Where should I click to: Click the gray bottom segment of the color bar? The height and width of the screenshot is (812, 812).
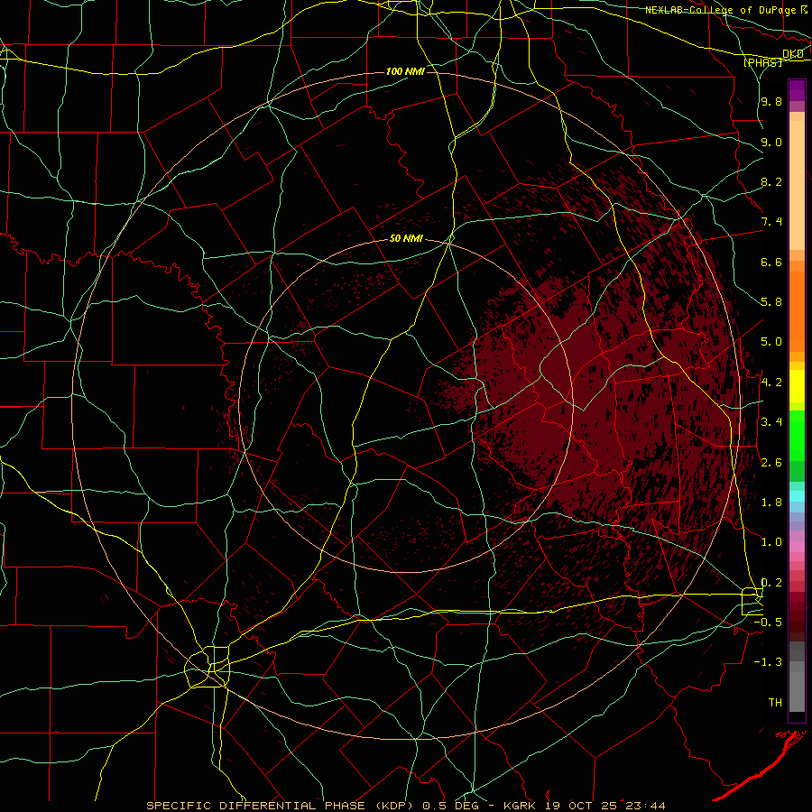(x=797, y=691)
